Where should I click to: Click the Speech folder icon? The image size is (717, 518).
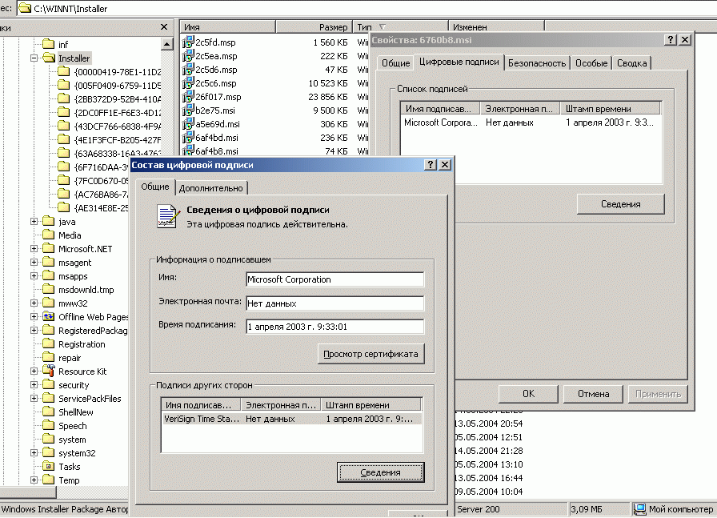(x=49, y=426)
